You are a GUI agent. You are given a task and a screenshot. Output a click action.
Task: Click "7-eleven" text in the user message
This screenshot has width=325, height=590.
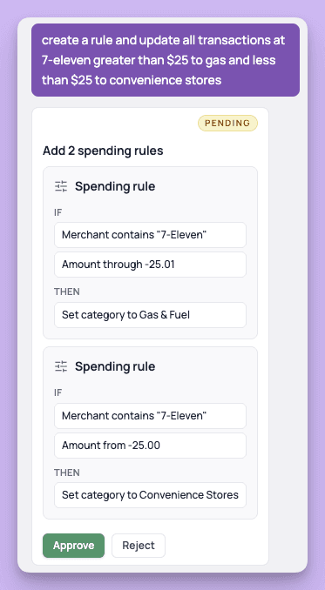click(x=65, y=60)
